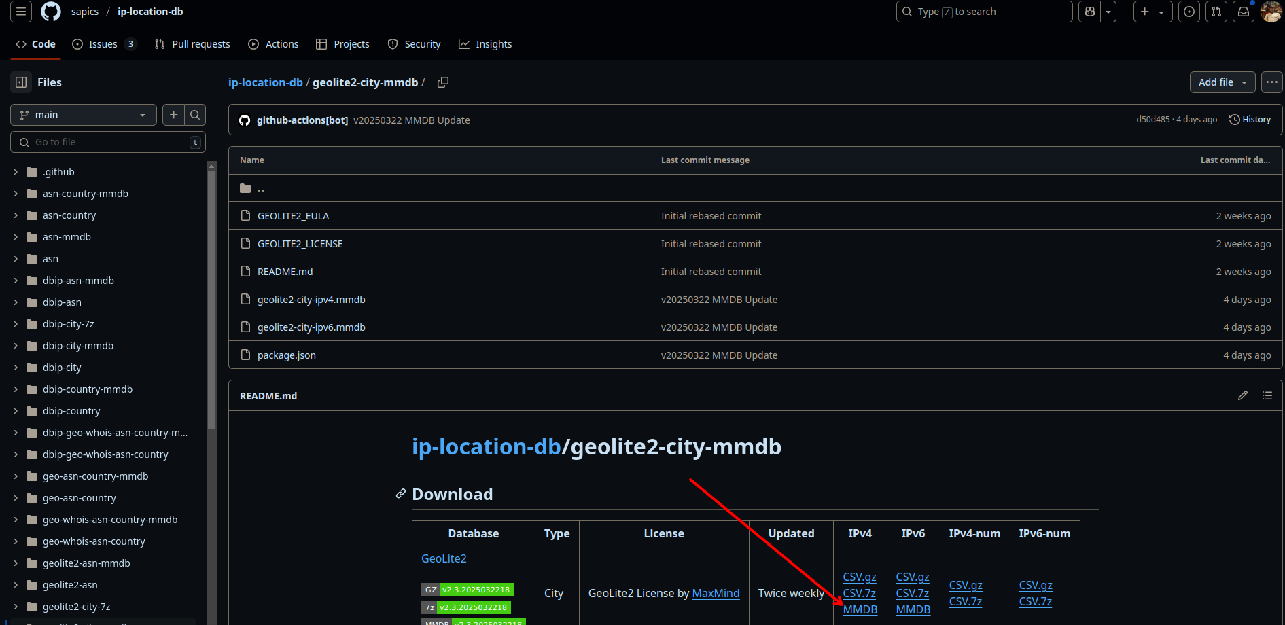Open the Insights tab
The height and width of the screenshot is (625, 1285).
click(x=485, y=44)
